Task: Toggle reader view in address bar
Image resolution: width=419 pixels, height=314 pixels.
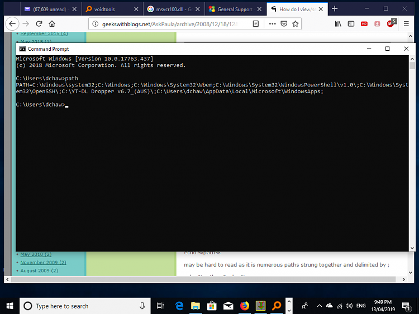Action: click(x=256, y=24)
